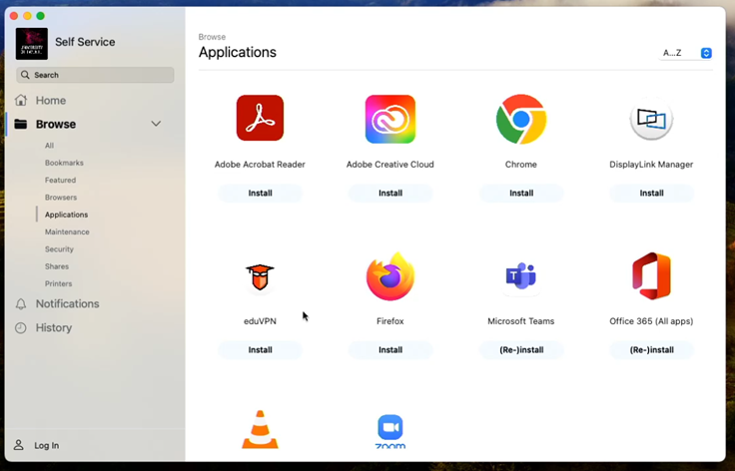Show All category under Browse

point(49,146)
